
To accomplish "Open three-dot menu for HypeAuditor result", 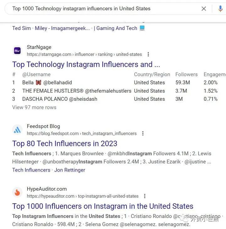I will (x=145, y=196).
